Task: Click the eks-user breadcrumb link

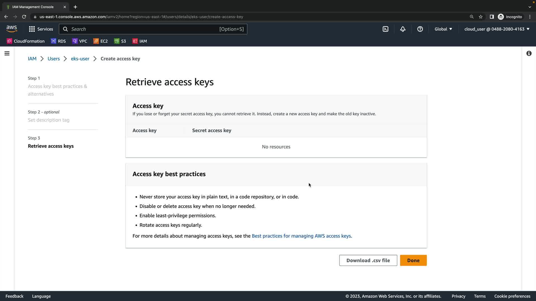Action: [80, 59]
